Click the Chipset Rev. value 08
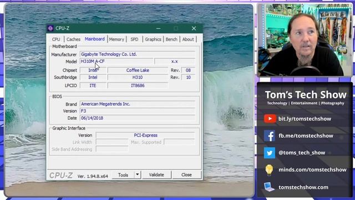The height and width of the screenshot is (200, 355). pos(188,71)
